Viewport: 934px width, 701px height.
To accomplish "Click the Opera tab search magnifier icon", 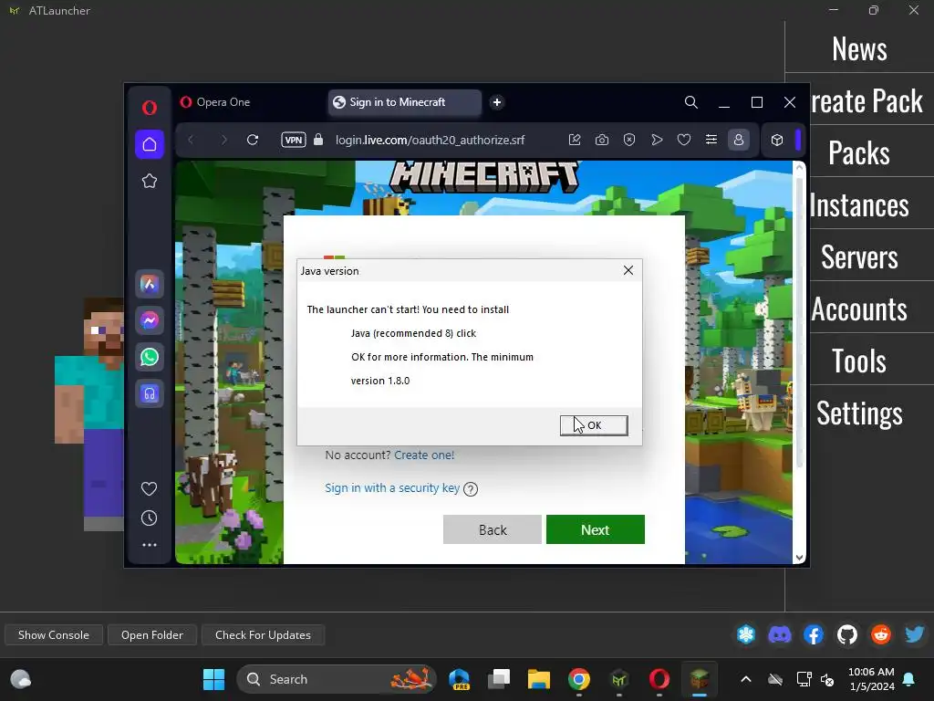I will (691, 102).
